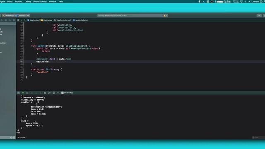Click 'guard let data = data as? WeatherForecast' line
The image size is (265, 149).
click(68, 48)
